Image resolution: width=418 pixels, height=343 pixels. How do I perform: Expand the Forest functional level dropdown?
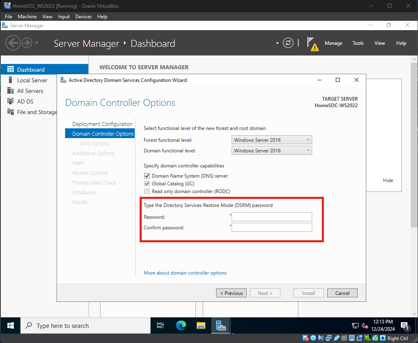tap(271, 140)
